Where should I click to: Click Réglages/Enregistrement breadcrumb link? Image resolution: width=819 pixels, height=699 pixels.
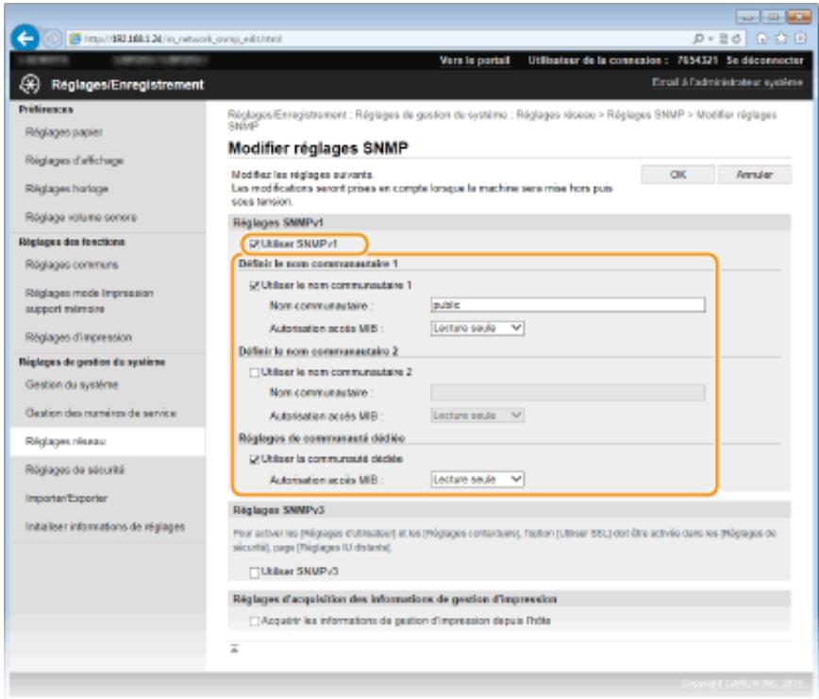[287, 114]
